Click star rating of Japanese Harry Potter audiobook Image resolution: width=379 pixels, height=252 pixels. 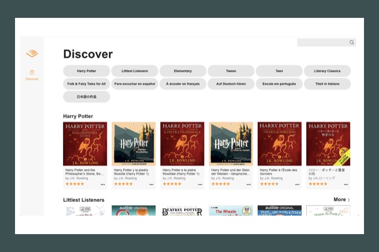[318, 184]
